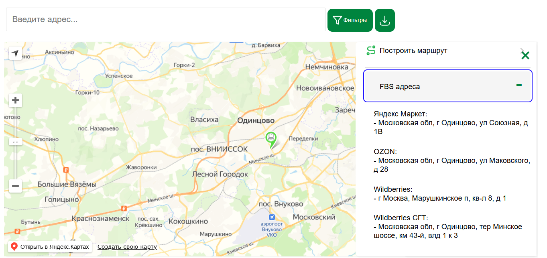Viewport: 547px width, 258px height.
Task: Click the geolocation arrow button on map
Action: [x=15, y=53]
